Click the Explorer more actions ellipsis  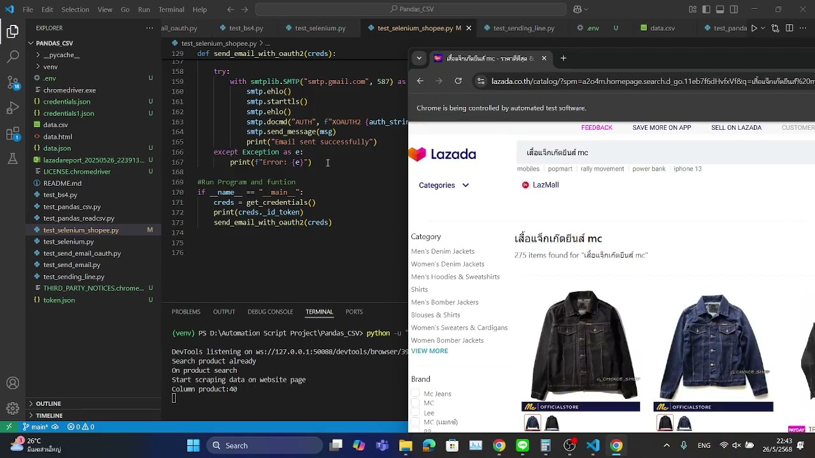click(150, 28)
